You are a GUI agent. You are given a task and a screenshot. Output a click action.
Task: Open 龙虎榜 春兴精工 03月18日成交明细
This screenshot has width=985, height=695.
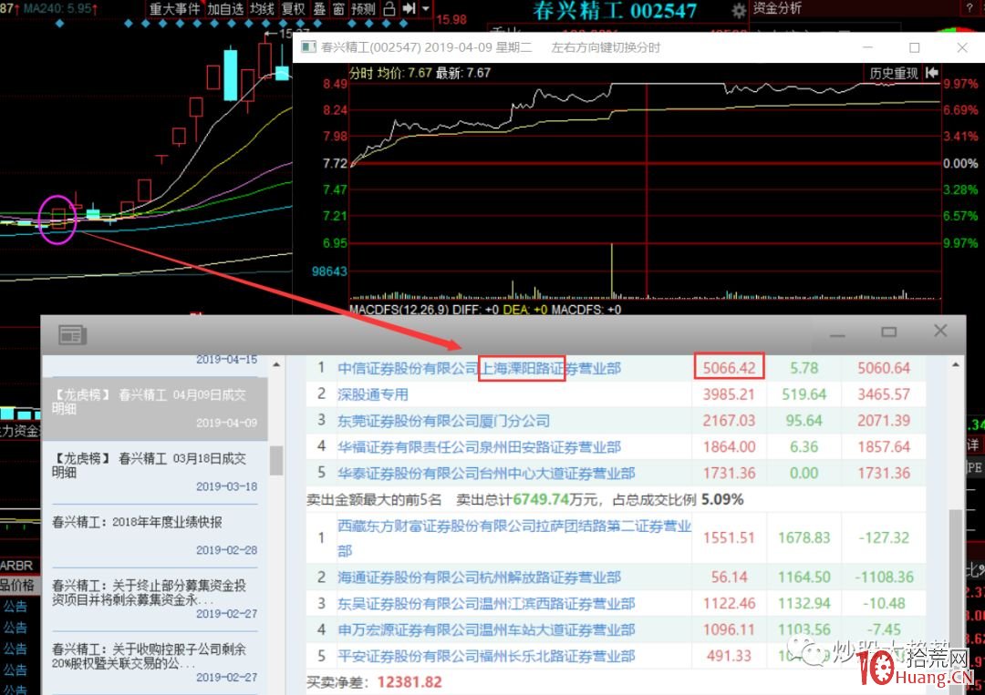coord(154,472)
